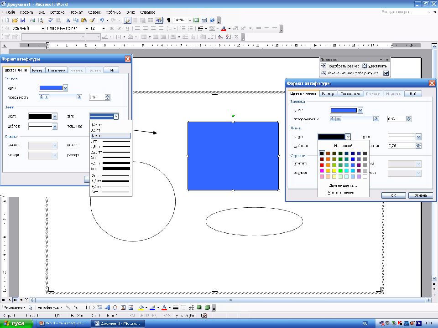Open Print Preview with the magnifier page icon

[41, 20]
